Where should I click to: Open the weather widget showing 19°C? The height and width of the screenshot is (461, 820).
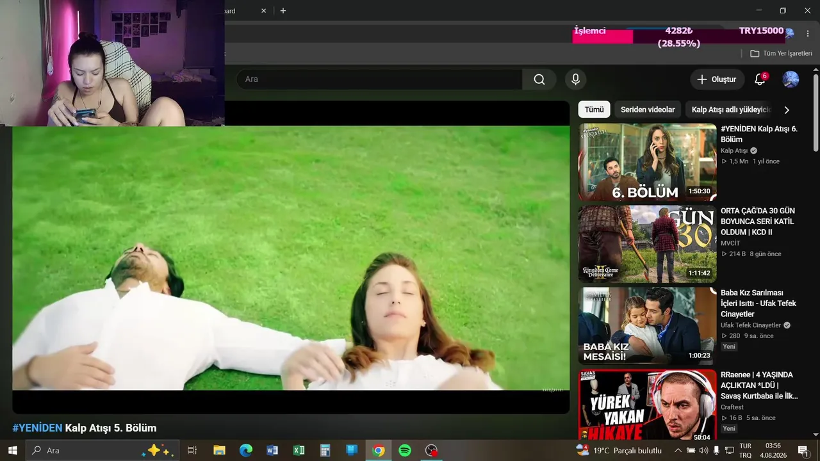tap(619, 450)
